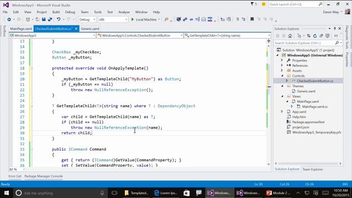The width and height of the screenshot is (352, 198).
Task: Click the Daren May account name
Action: [x=331, y=12]
